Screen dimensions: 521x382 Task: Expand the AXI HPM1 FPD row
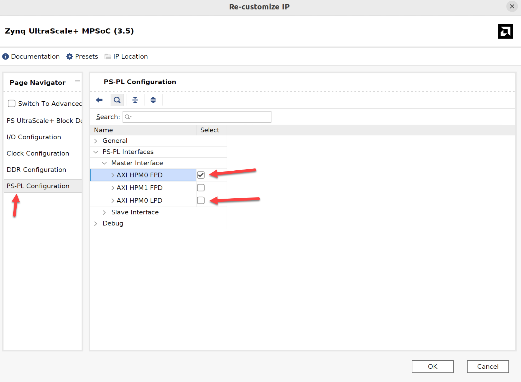[113, 188]
